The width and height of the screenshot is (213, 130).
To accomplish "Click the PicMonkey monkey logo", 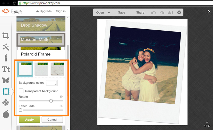I will [x=6, y=11].
